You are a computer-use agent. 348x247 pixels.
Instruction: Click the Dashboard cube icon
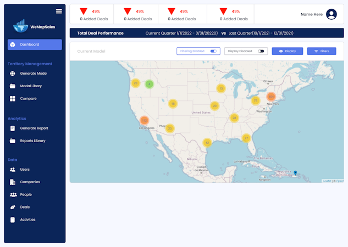tap(13, 44)
